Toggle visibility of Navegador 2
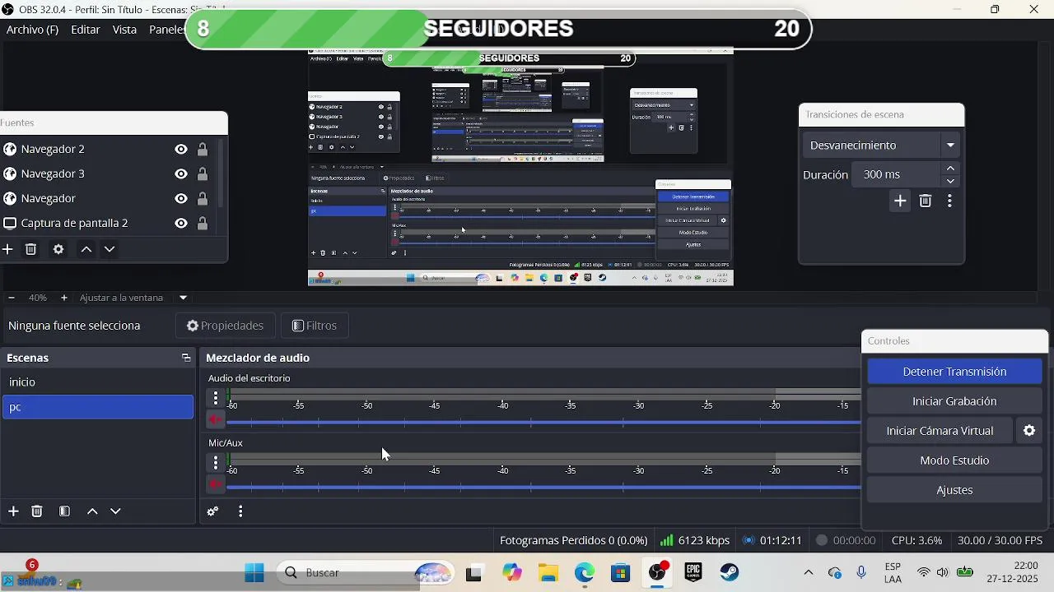 tap(181, 149)
